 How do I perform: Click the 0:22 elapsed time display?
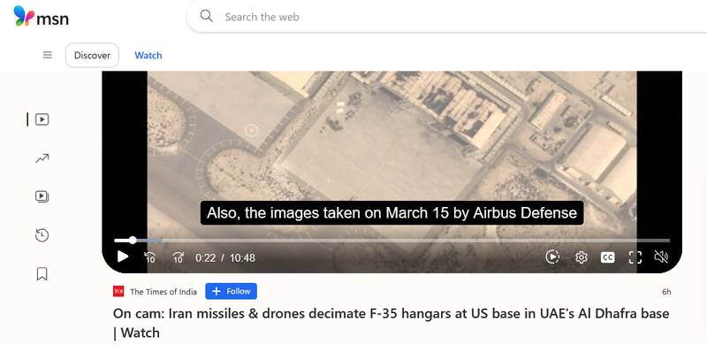[206, 257]
